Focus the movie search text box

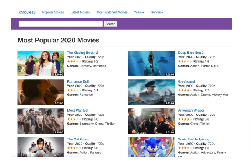[61, 24]
